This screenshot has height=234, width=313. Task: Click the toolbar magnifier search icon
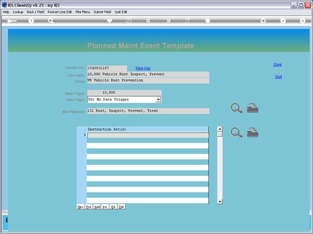(x=51, y=20)
